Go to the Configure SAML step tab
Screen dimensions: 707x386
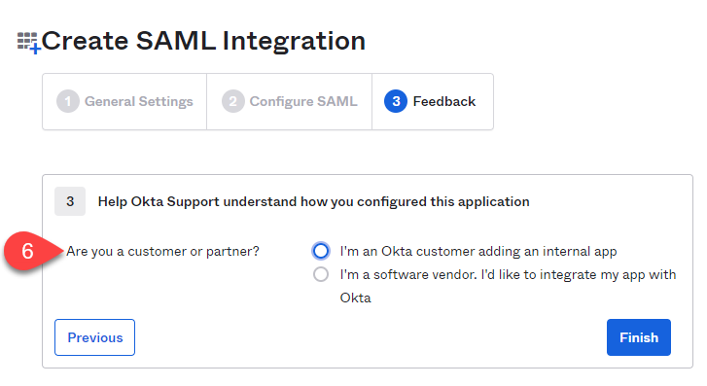pos(290,102)
